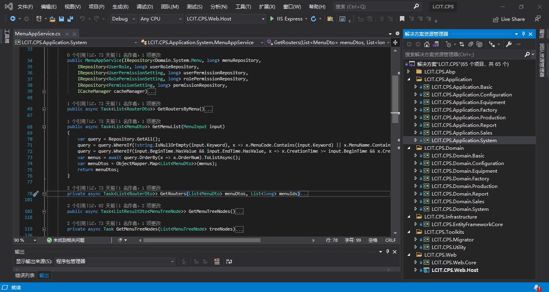Expand the LCIT.CPS.Abp folder

(x=409, y=71)
